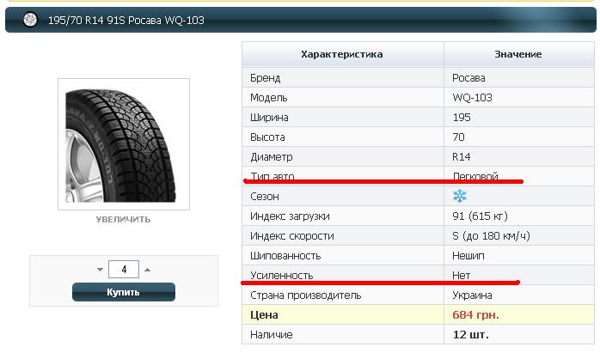Viewport: 600px width, 359px height.
Task: Select the Значение column header
Action: click(518, 54)
